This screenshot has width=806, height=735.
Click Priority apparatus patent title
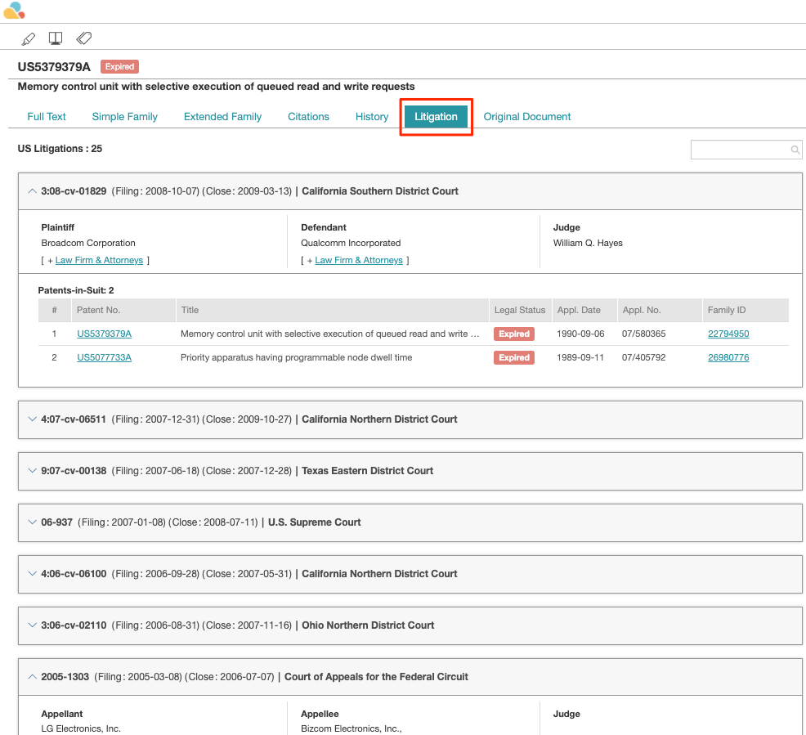(296, 357)
